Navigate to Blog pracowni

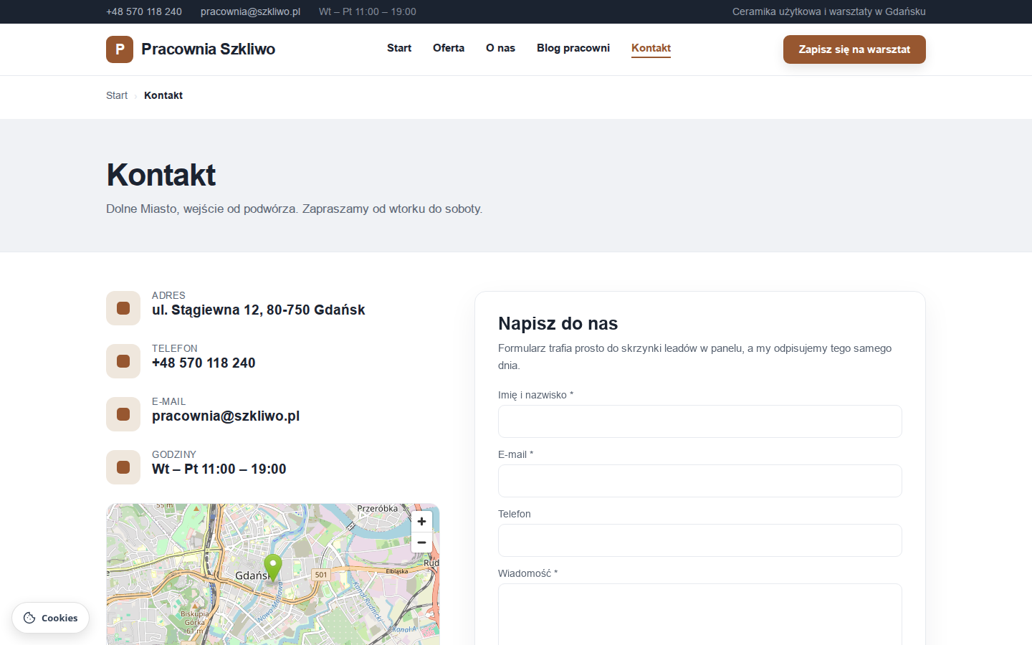tap(573, 48)
